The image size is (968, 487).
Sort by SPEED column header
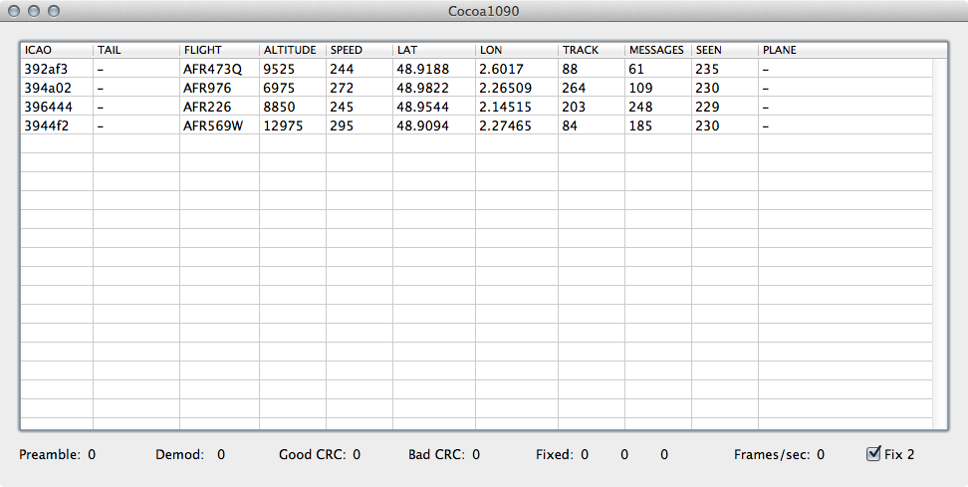click(360, 50)
